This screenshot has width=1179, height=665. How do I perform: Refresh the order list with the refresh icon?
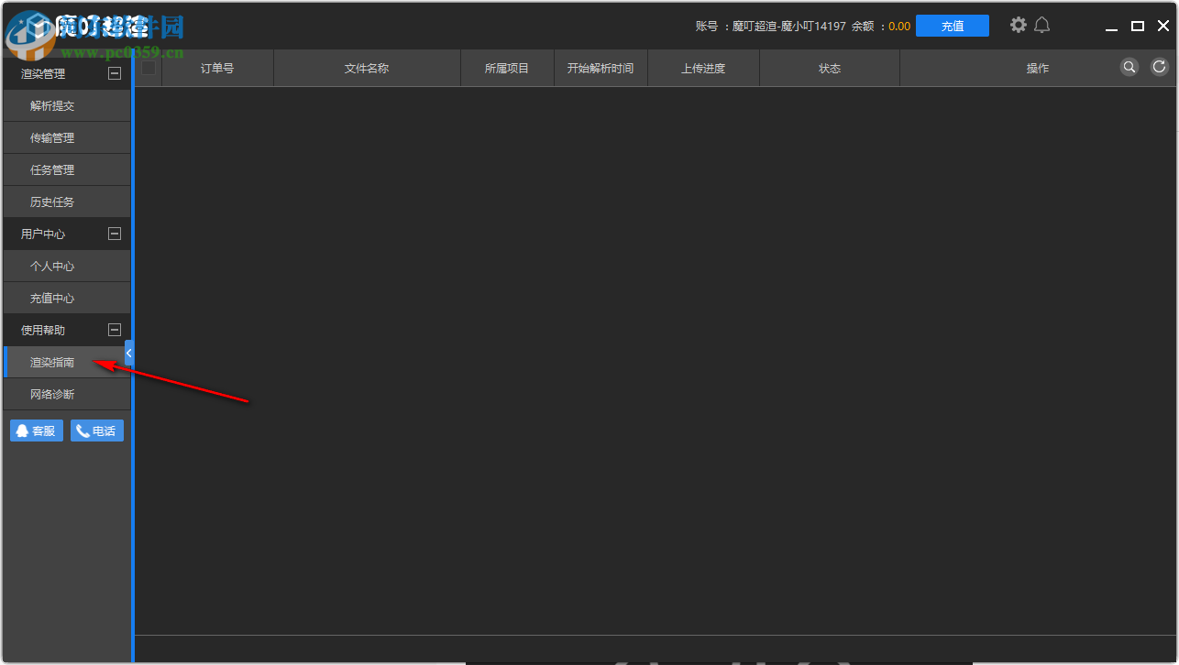(1158, 67)
